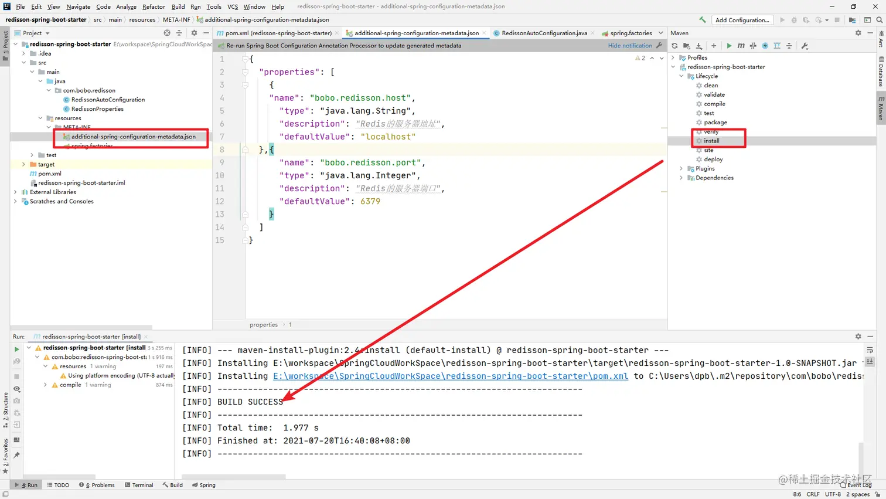Open the Project Structure toolbar icon
Image resolution: width=886 pixels, height=499 pixels.
coord(853,20)
